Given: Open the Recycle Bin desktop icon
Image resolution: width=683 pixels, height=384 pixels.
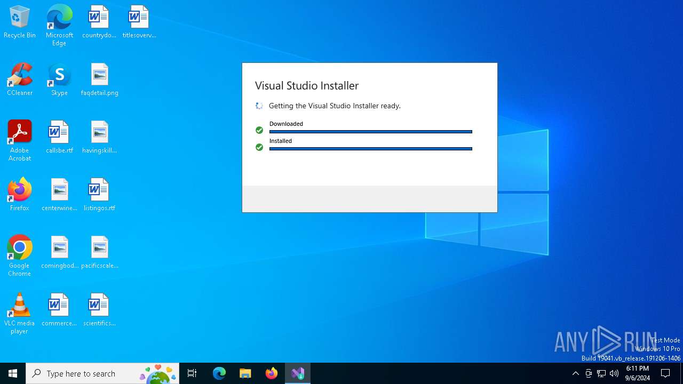Looking at the screenshot, I should click(x=20, y=22).
